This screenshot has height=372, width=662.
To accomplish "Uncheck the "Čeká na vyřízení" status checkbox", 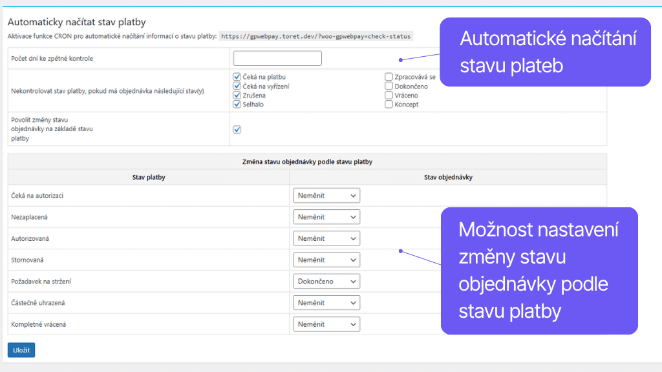I will coord(237,85).
